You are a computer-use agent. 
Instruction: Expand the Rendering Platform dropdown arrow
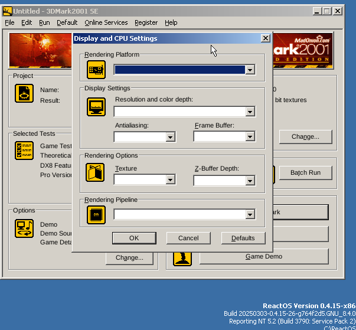pos(250,70)
